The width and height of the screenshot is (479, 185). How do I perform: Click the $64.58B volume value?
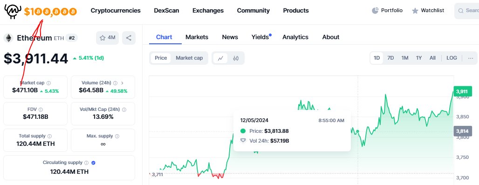[x=91, y=90]
